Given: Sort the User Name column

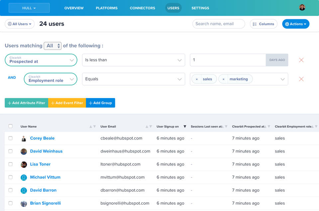Looking at the screenshot, I should pos(93,127).
